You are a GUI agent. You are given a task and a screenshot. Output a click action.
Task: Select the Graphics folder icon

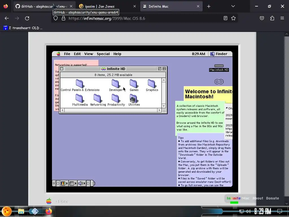click(152, 84)
